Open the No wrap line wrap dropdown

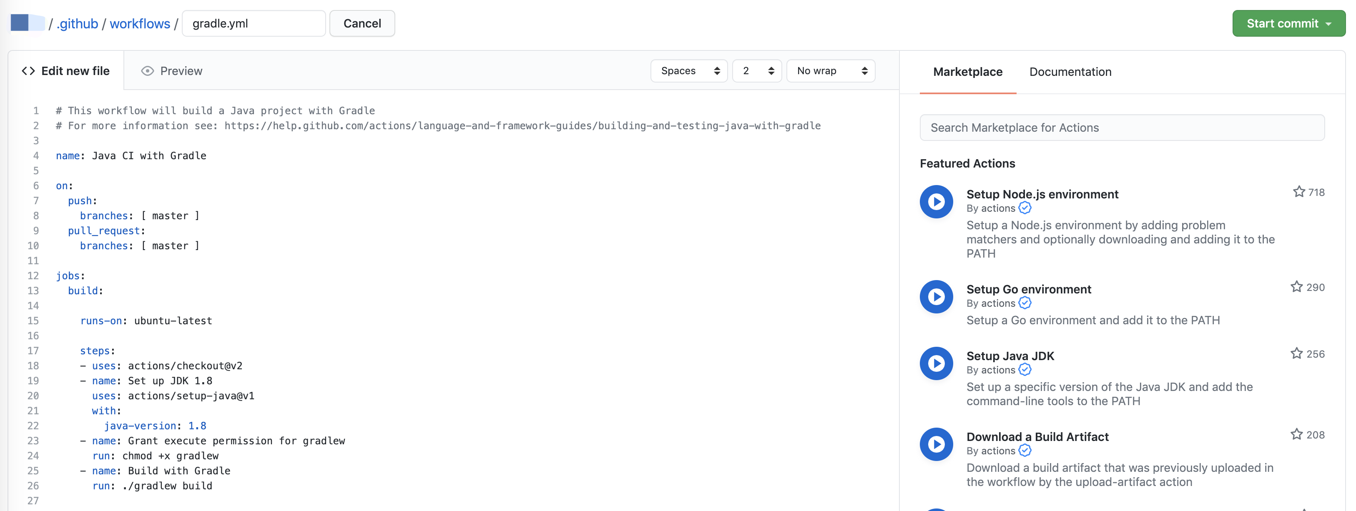pos(830,71)
